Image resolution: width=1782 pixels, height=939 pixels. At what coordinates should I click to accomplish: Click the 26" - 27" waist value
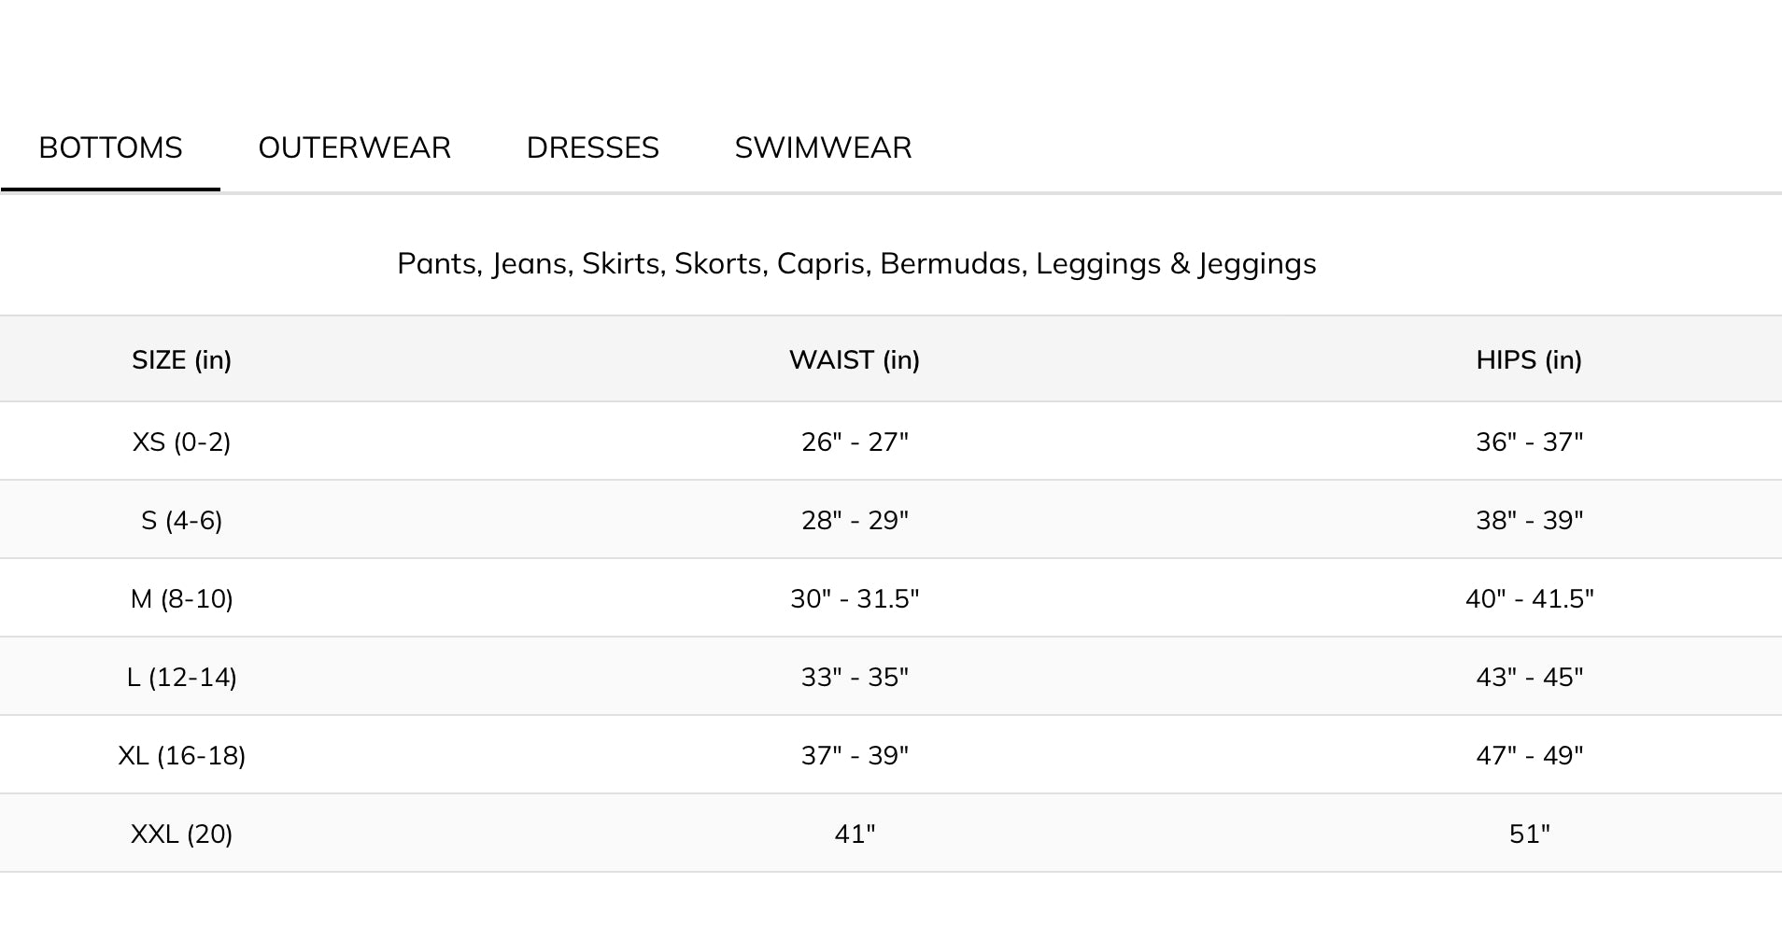click(855, 441)
